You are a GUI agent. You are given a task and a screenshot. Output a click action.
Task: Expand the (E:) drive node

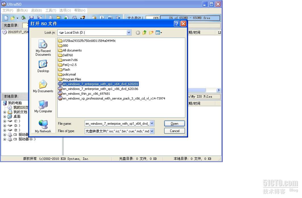click(x=5, y=130)
